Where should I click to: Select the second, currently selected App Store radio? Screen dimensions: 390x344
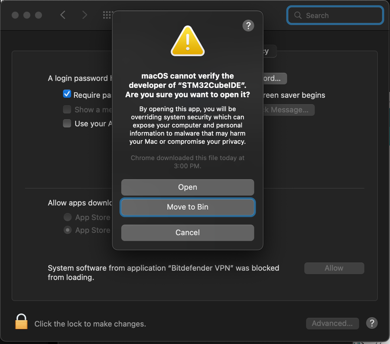68,230
